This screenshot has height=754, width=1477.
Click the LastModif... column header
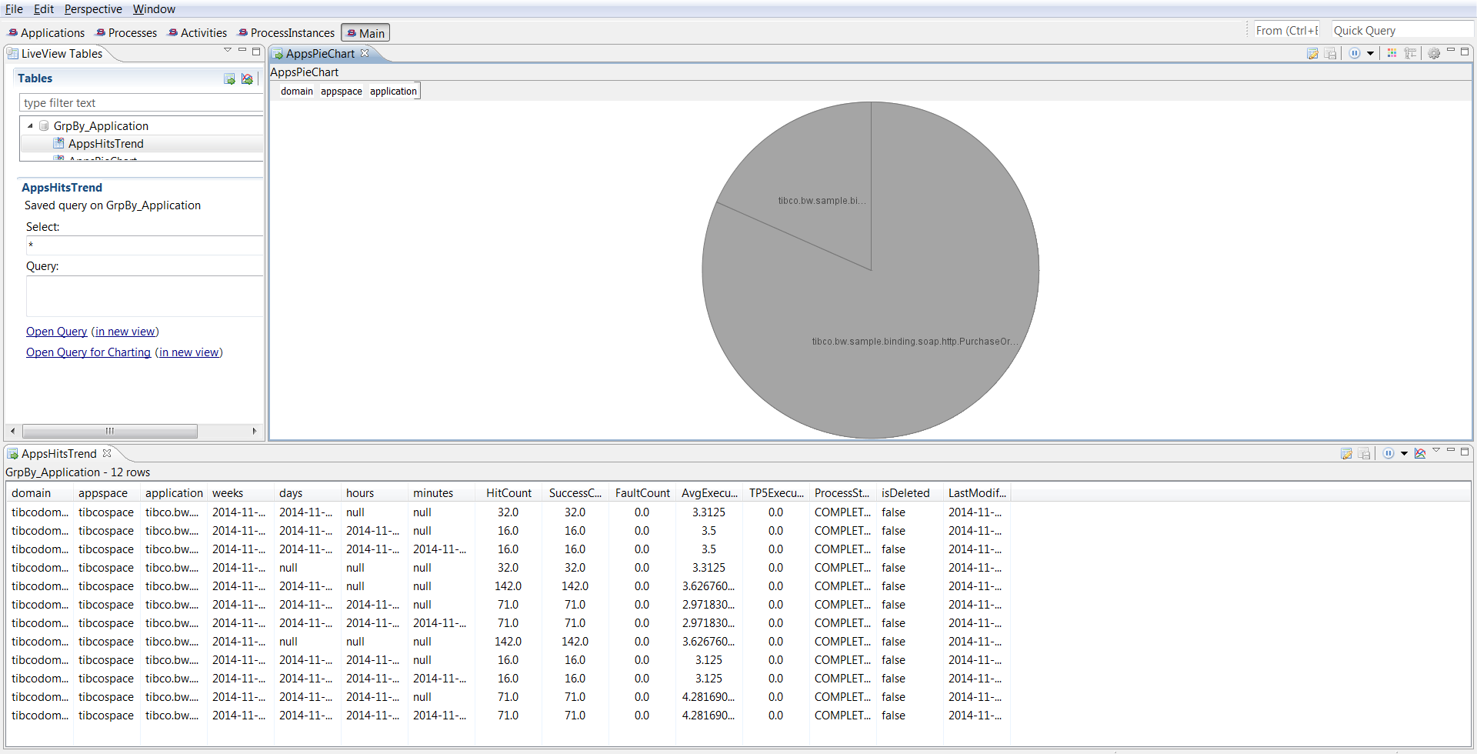click(x=976, y=493)
